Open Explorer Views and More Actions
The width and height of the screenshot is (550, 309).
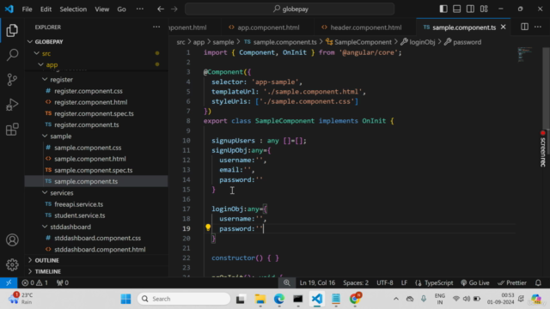[156, 27]
